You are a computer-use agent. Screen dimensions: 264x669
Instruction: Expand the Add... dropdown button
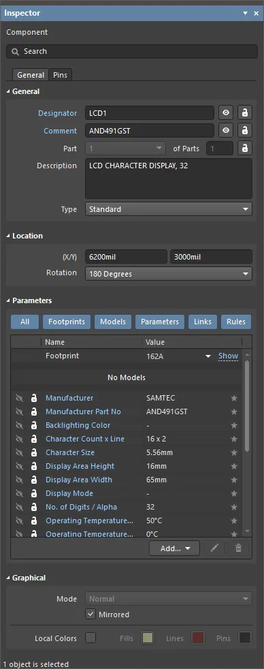coord(175,548)
